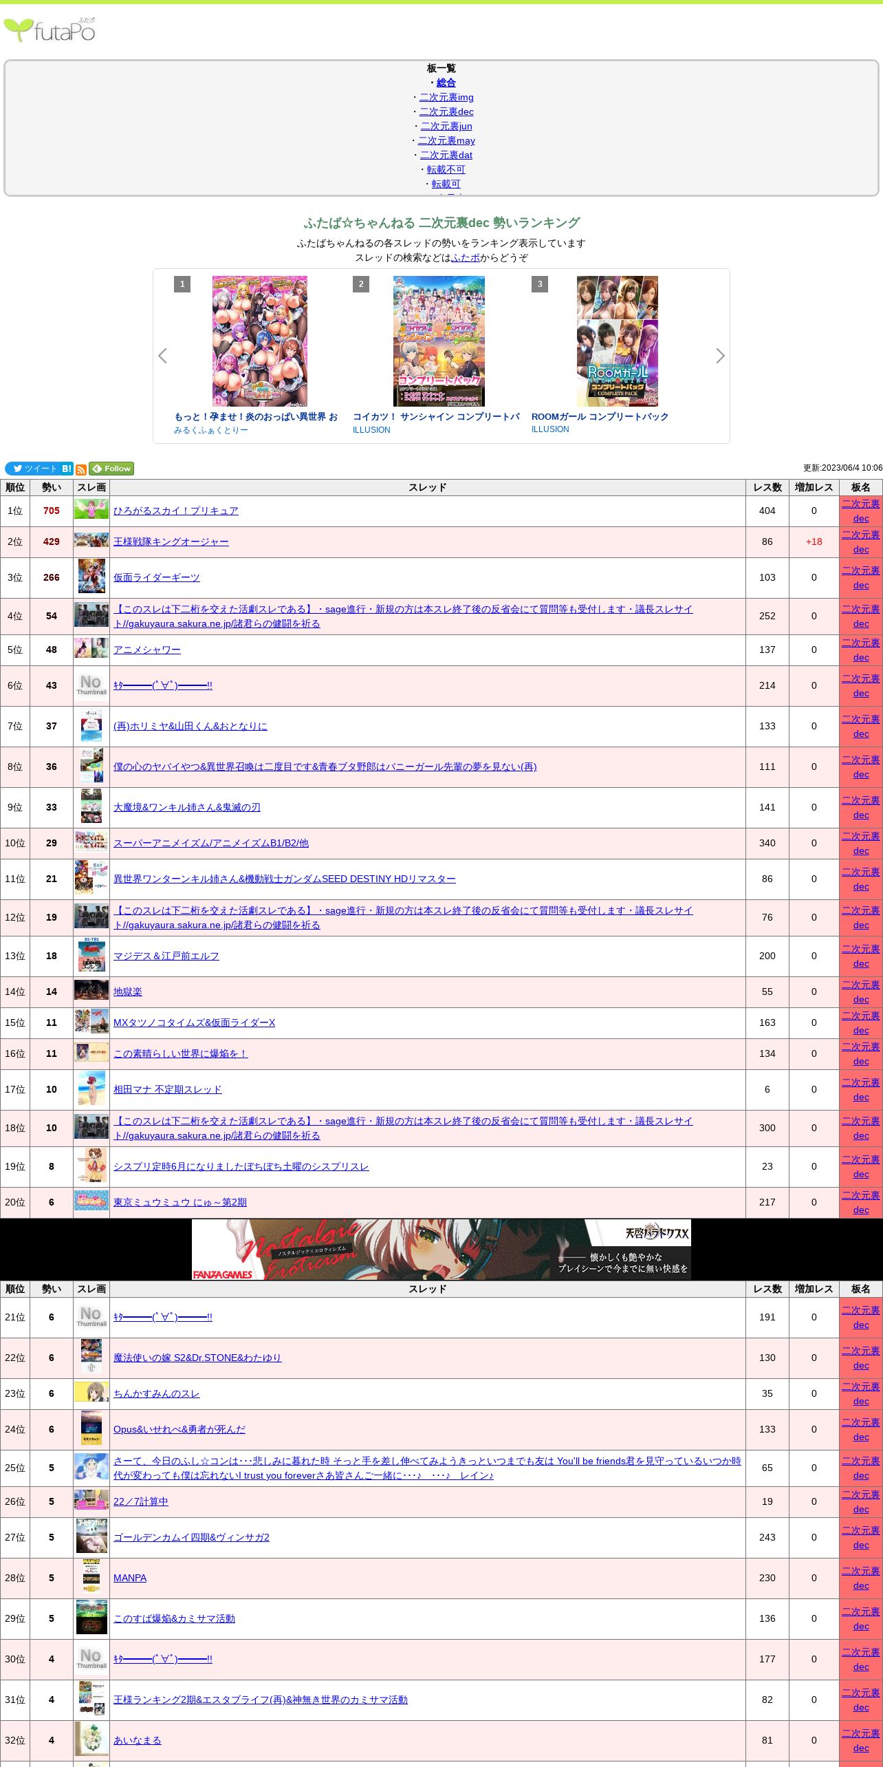
Task: Click thumbnail of ゴールデンカムイ四期 row
Action: coord(91,1536)
